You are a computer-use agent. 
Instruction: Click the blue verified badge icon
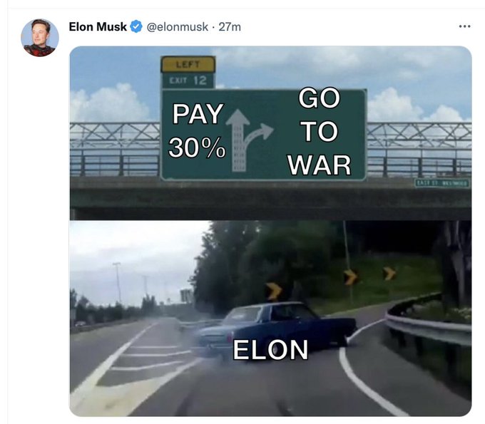coord(136,26)
